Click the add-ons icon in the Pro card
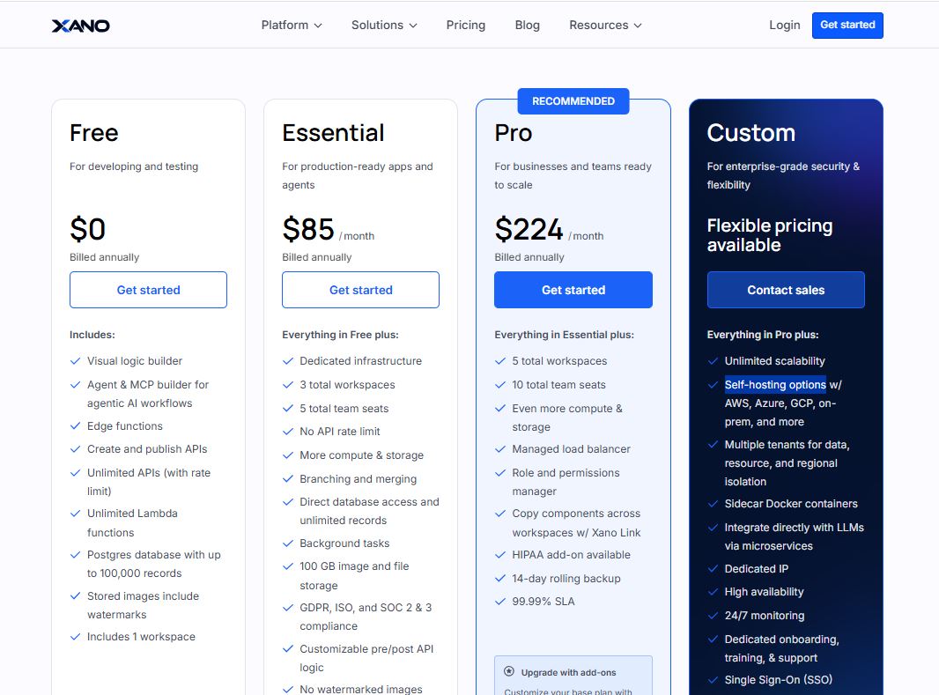The width and height of the screenshot is (939, 695). click(x=507, y=673)
